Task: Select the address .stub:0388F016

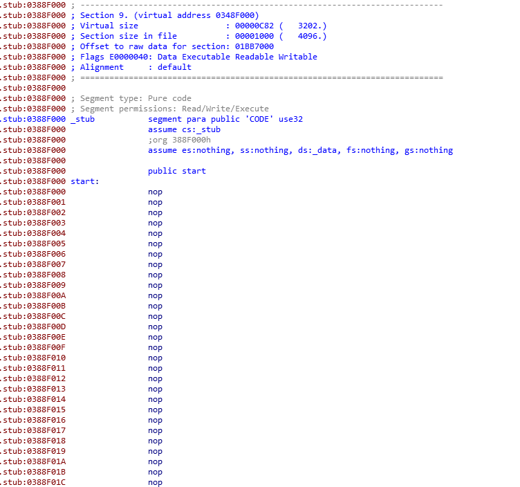Action: [32, 420]
